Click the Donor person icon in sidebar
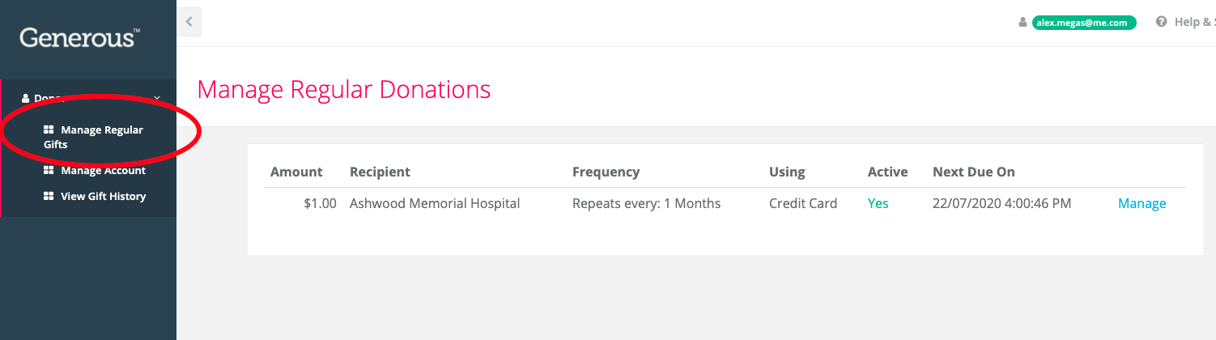The width and height of the screenshot is (1216, 340). click(25, 98)
